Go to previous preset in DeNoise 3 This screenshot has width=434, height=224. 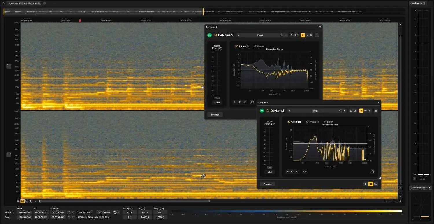pos(238,35)
